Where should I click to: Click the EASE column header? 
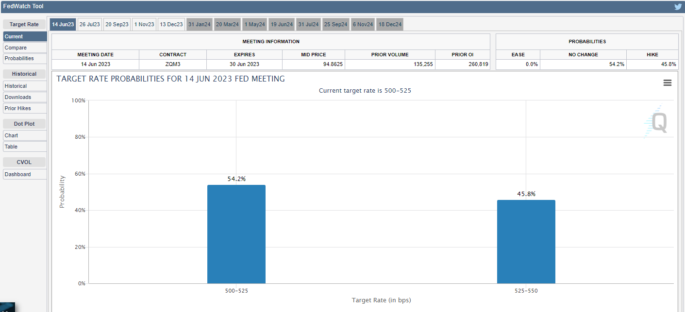coord(518,55)
